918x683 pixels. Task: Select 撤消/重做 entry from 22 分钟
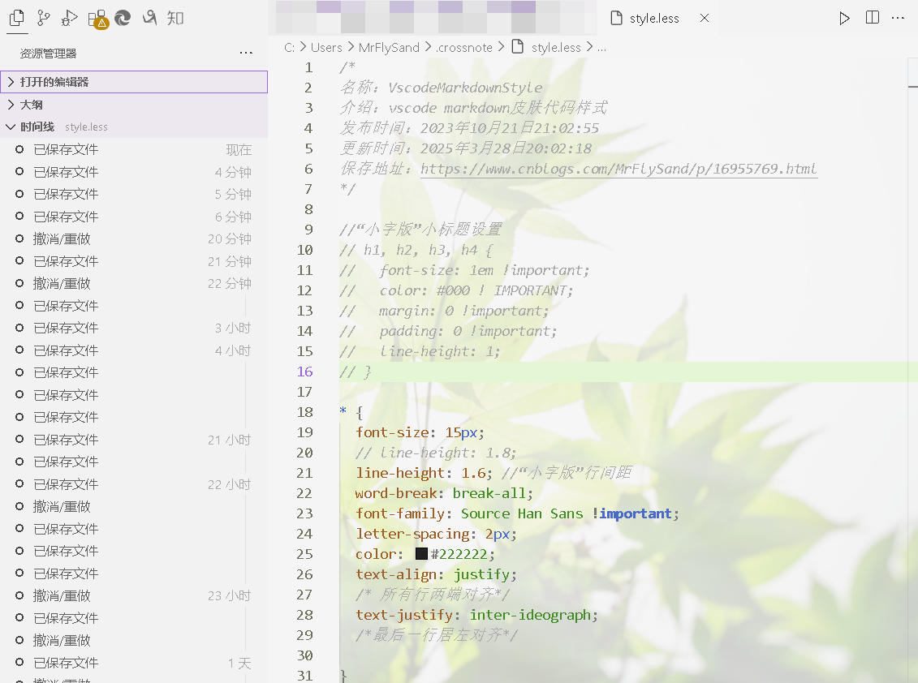(134, 283)
